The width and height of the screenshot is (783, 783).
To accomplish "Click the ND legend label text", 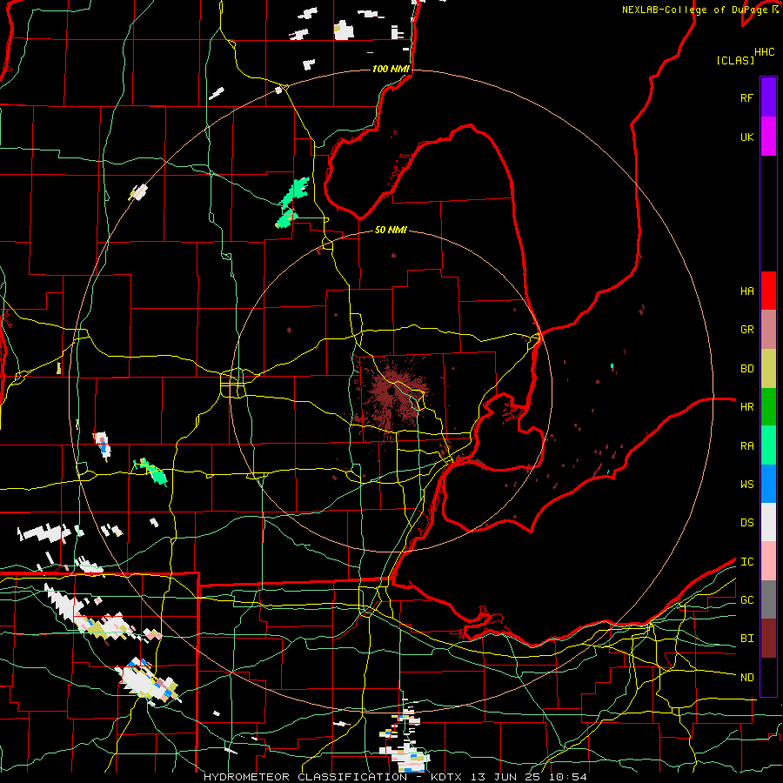I will click(x=746, y=678).
